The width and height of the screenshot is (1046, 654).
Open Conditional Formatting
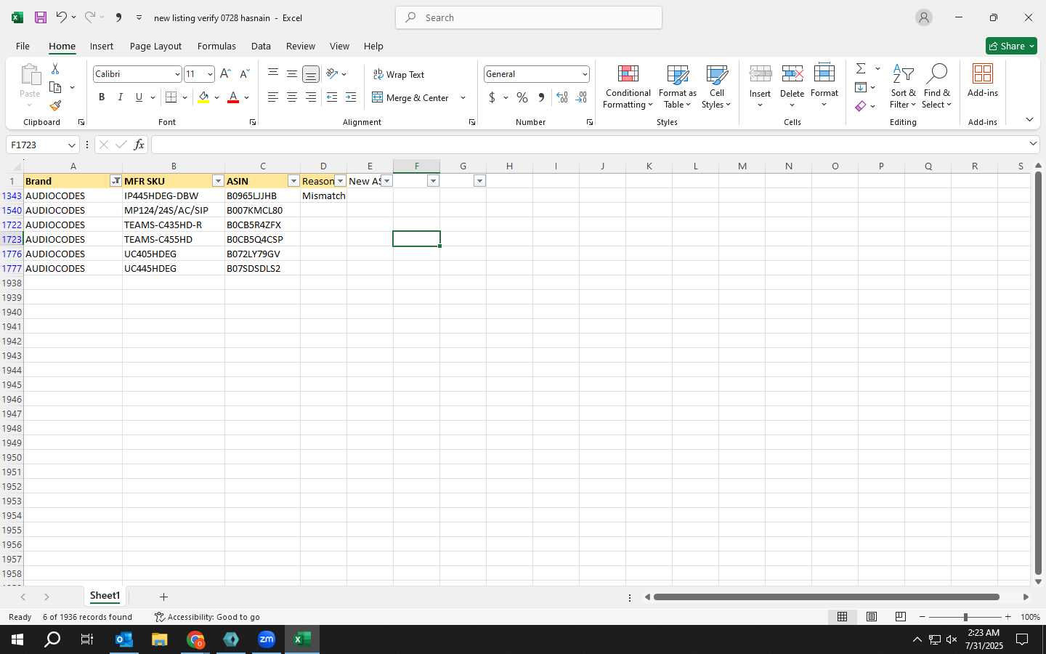click(x=628, y=87)
